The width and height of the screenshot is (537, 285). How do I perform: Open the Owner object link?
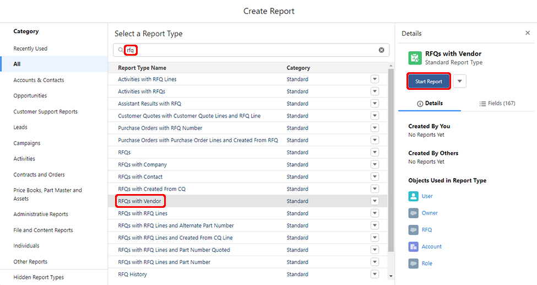430,213
